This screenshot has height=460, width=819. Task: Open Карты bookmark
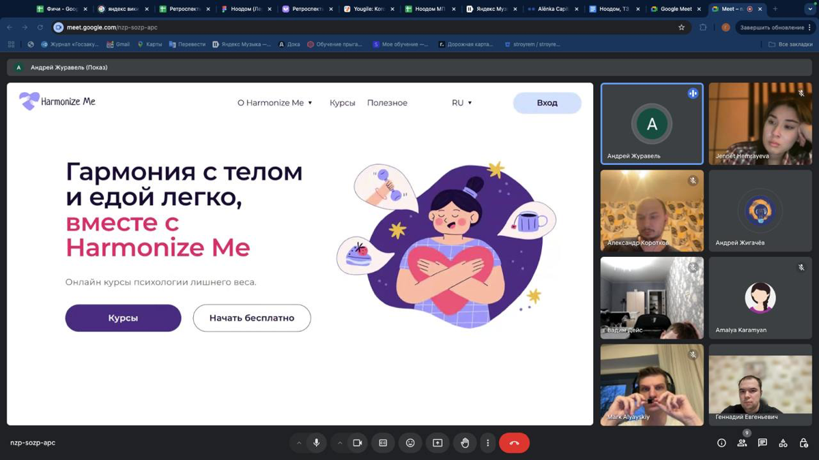pyautogui.click(x=149, y=44)
